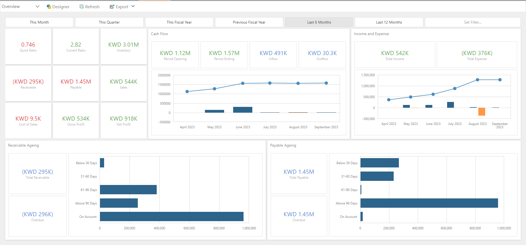
Task: Click the Net Profit KWD 918K card
Action: click(124, 121)
